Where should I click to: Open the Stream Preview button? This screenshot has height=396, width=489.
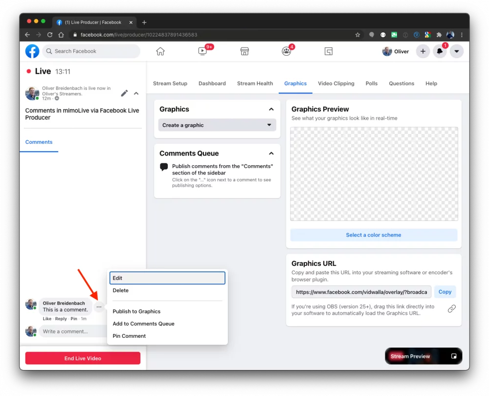click(x=423, y=356)
